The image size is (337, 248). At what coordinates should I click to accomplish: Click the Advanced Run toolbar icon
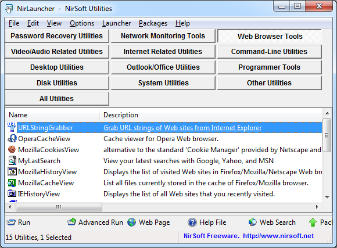[71, 222]
